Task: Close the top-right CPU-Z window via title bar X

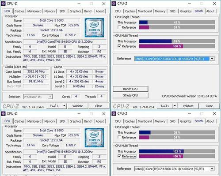Action: [214, 4]
